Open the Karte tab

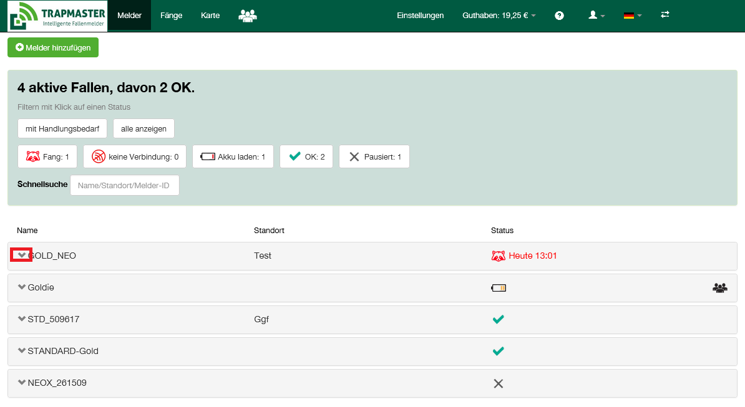210,16
